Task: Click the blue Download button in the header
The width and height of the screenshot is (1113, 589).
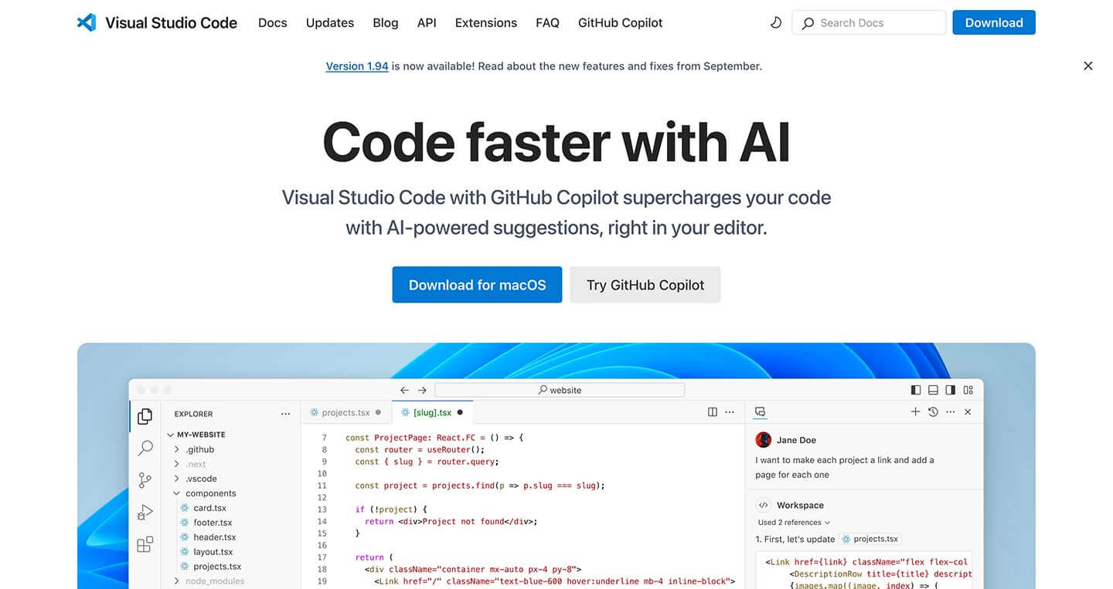Action: [994, 22]
